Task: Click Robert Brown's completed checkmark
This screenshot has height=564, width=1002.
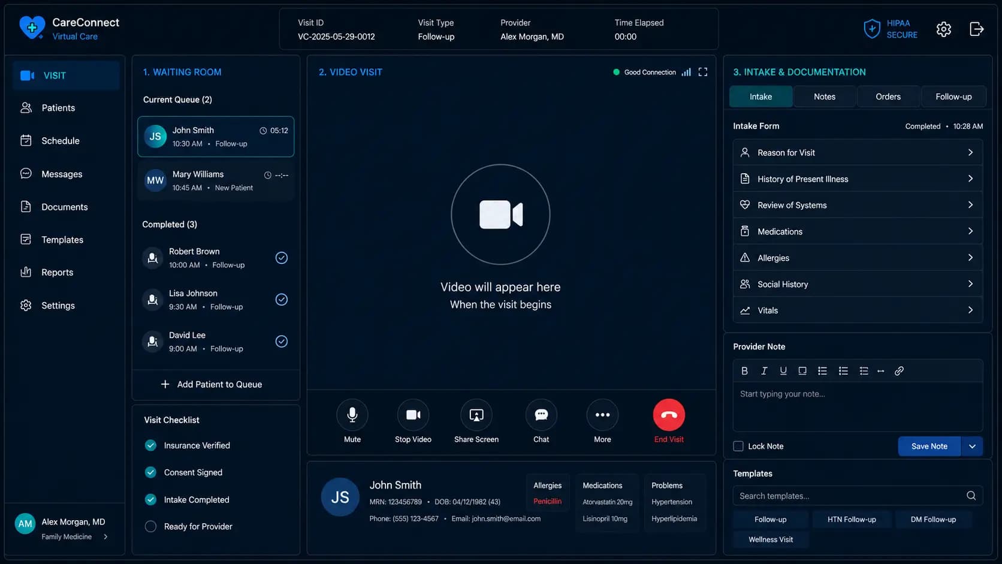Action: (281, 258)
